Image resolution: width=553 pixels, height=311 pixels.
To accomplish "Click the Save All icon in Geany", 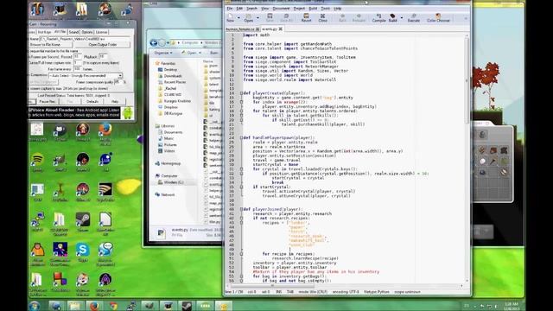I will click(x=286, y=17).
